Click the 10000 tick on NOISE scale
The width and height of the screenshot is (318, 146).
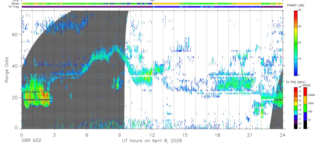point(312,95)
